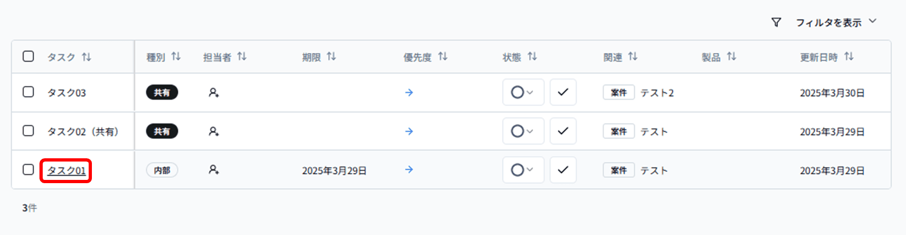
Task: Sort by the タスク column sort arrows
Action: click(x=86, y=57)
